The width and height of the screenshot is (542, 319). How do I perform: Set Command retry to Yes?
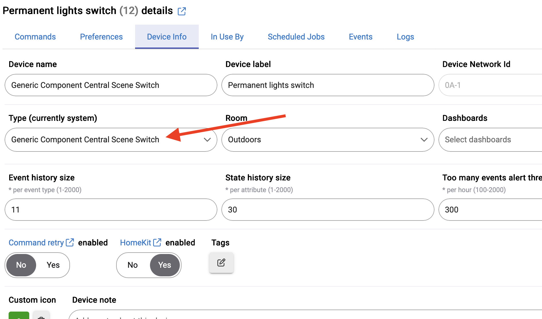point(53,265)
